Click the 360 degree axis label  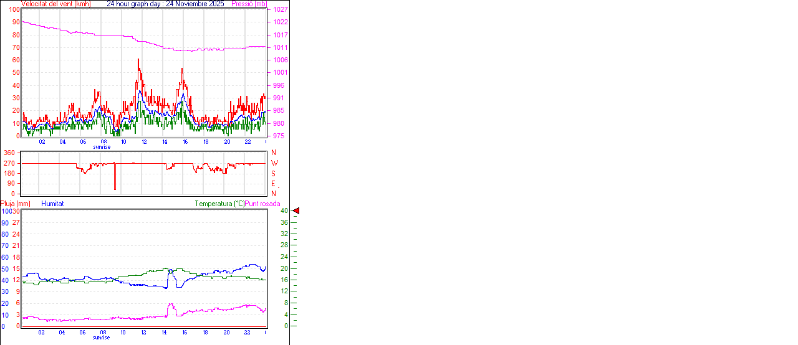click(9, 153)
